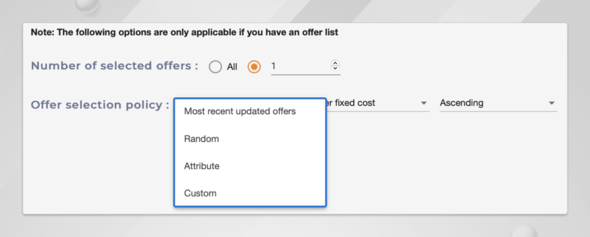Select the "All" radio button
Viewport: 590px width, 237px height.
[215, 67]
